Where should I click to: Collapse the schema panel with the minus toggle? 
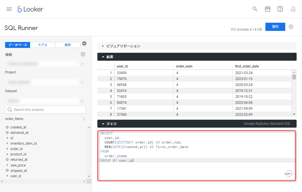pos(84,44)
